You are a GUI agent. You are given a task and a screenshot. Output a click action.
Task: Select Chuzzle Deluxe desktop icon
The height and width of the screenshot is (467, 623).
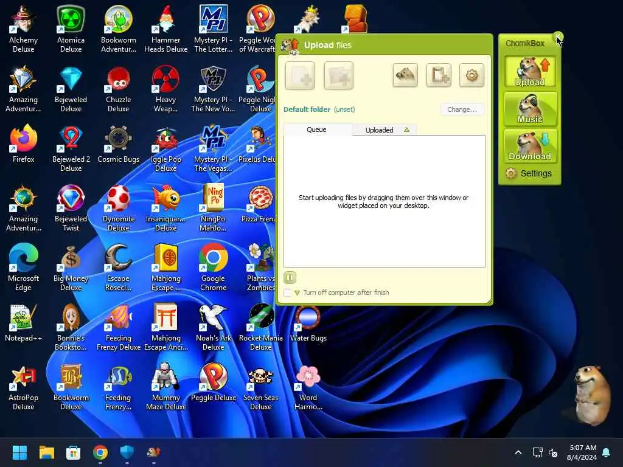(x=119, y=89)
